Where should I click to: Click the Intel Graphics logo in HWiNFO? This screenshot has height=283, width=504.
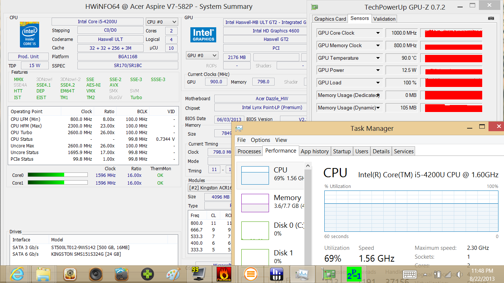coord(203,35)
